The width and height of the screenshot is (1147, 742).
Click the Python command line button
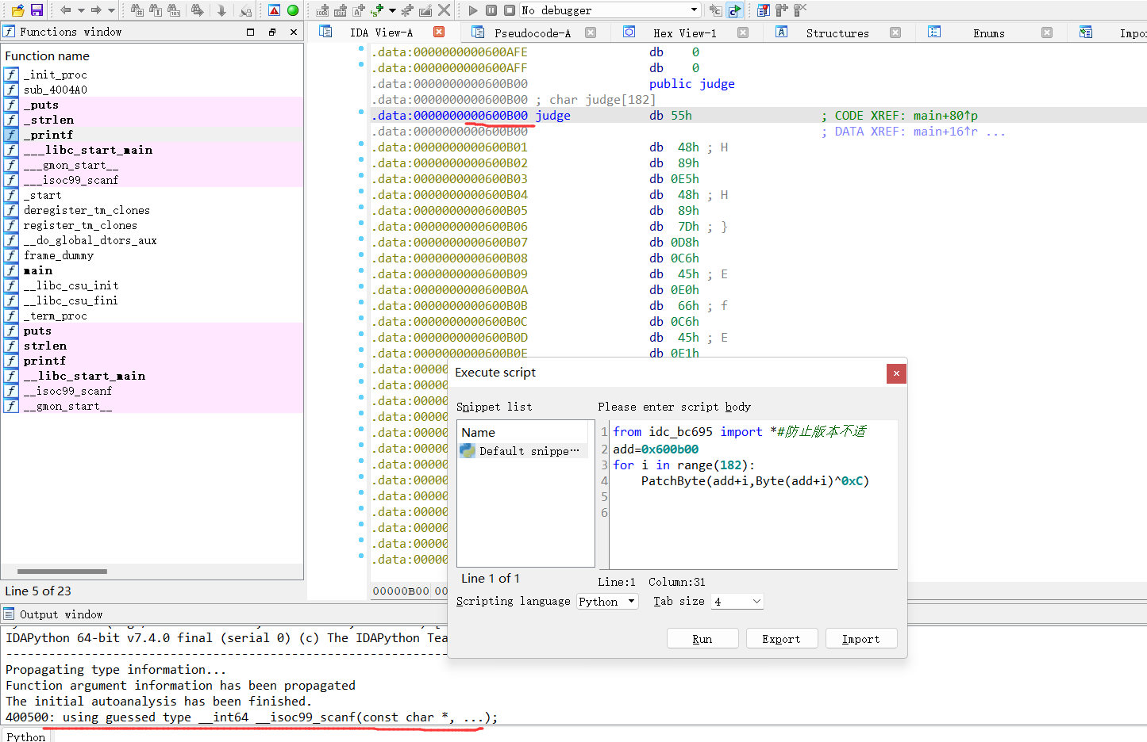[x=26, y=736]
